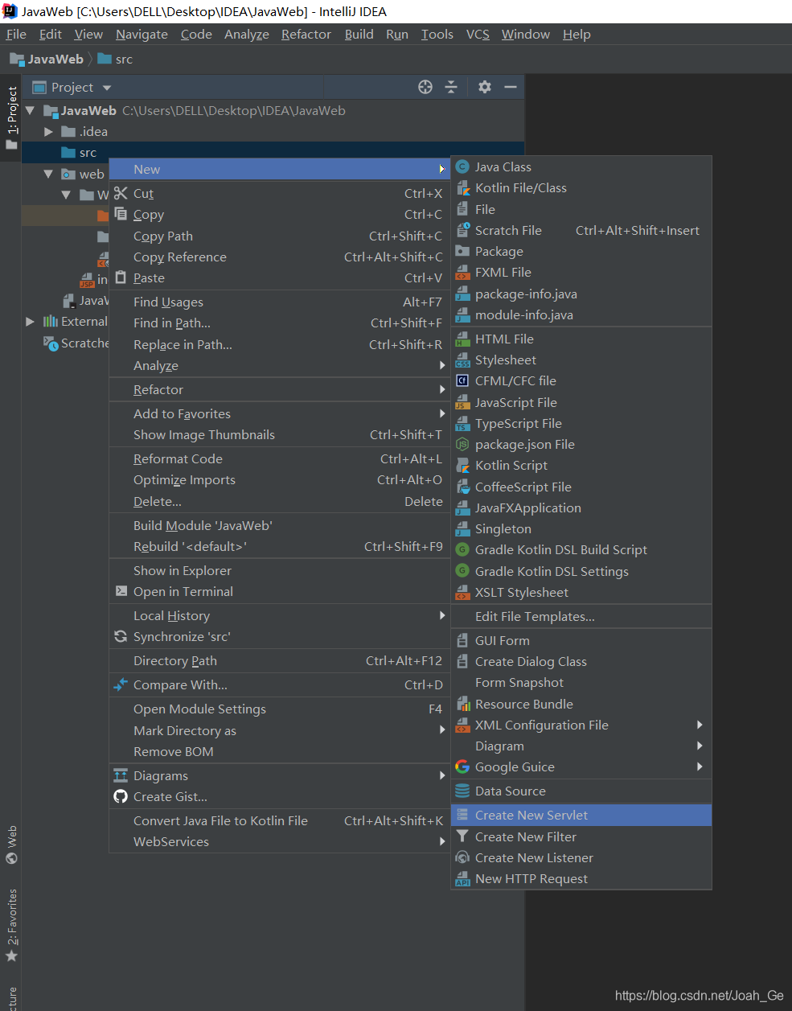Expand the .idea folder node

click(48, 131)
